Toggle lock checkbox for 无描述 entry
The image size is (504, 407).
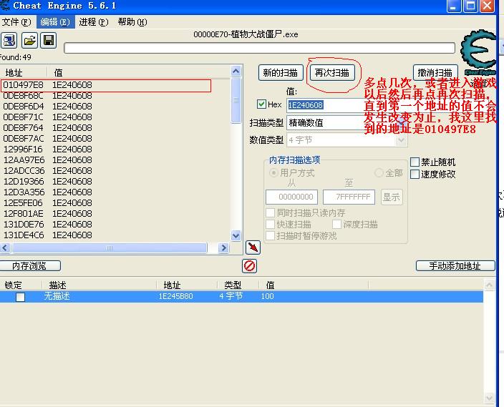pyautogui.click(x=20, y=297)
